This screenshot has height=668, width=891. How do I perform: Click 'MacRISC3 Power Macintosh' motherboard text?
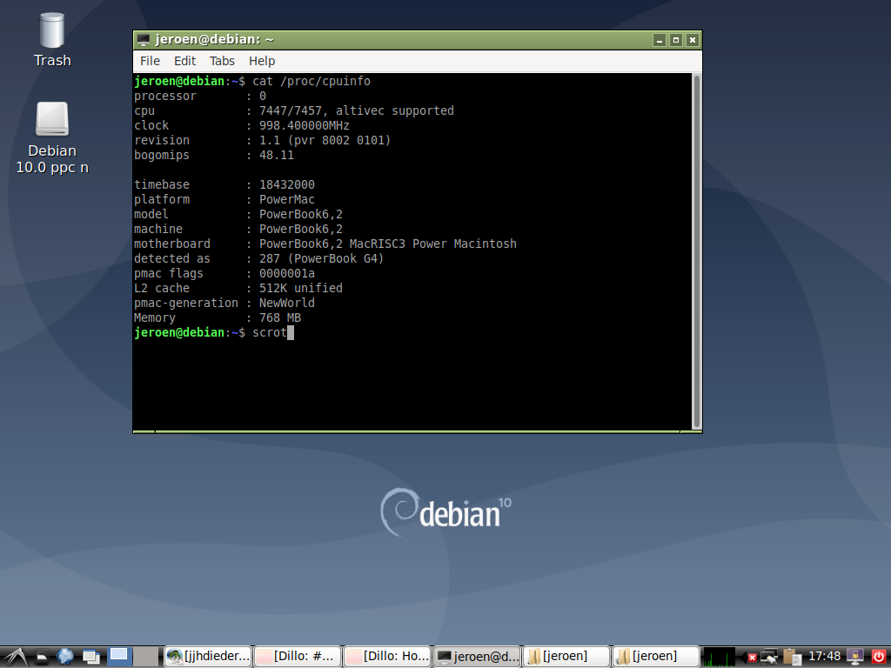point(433,244)
